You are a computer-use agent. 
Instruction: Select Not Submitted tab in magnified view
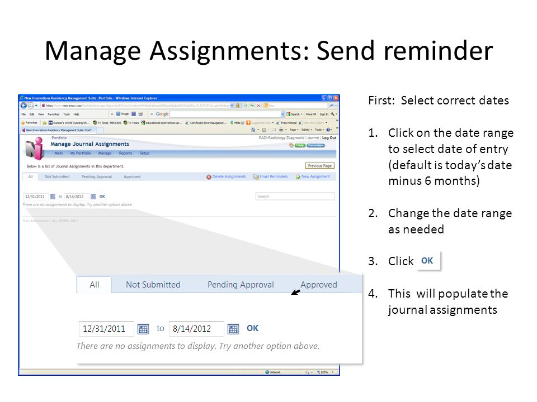click(x=153, y=285)
